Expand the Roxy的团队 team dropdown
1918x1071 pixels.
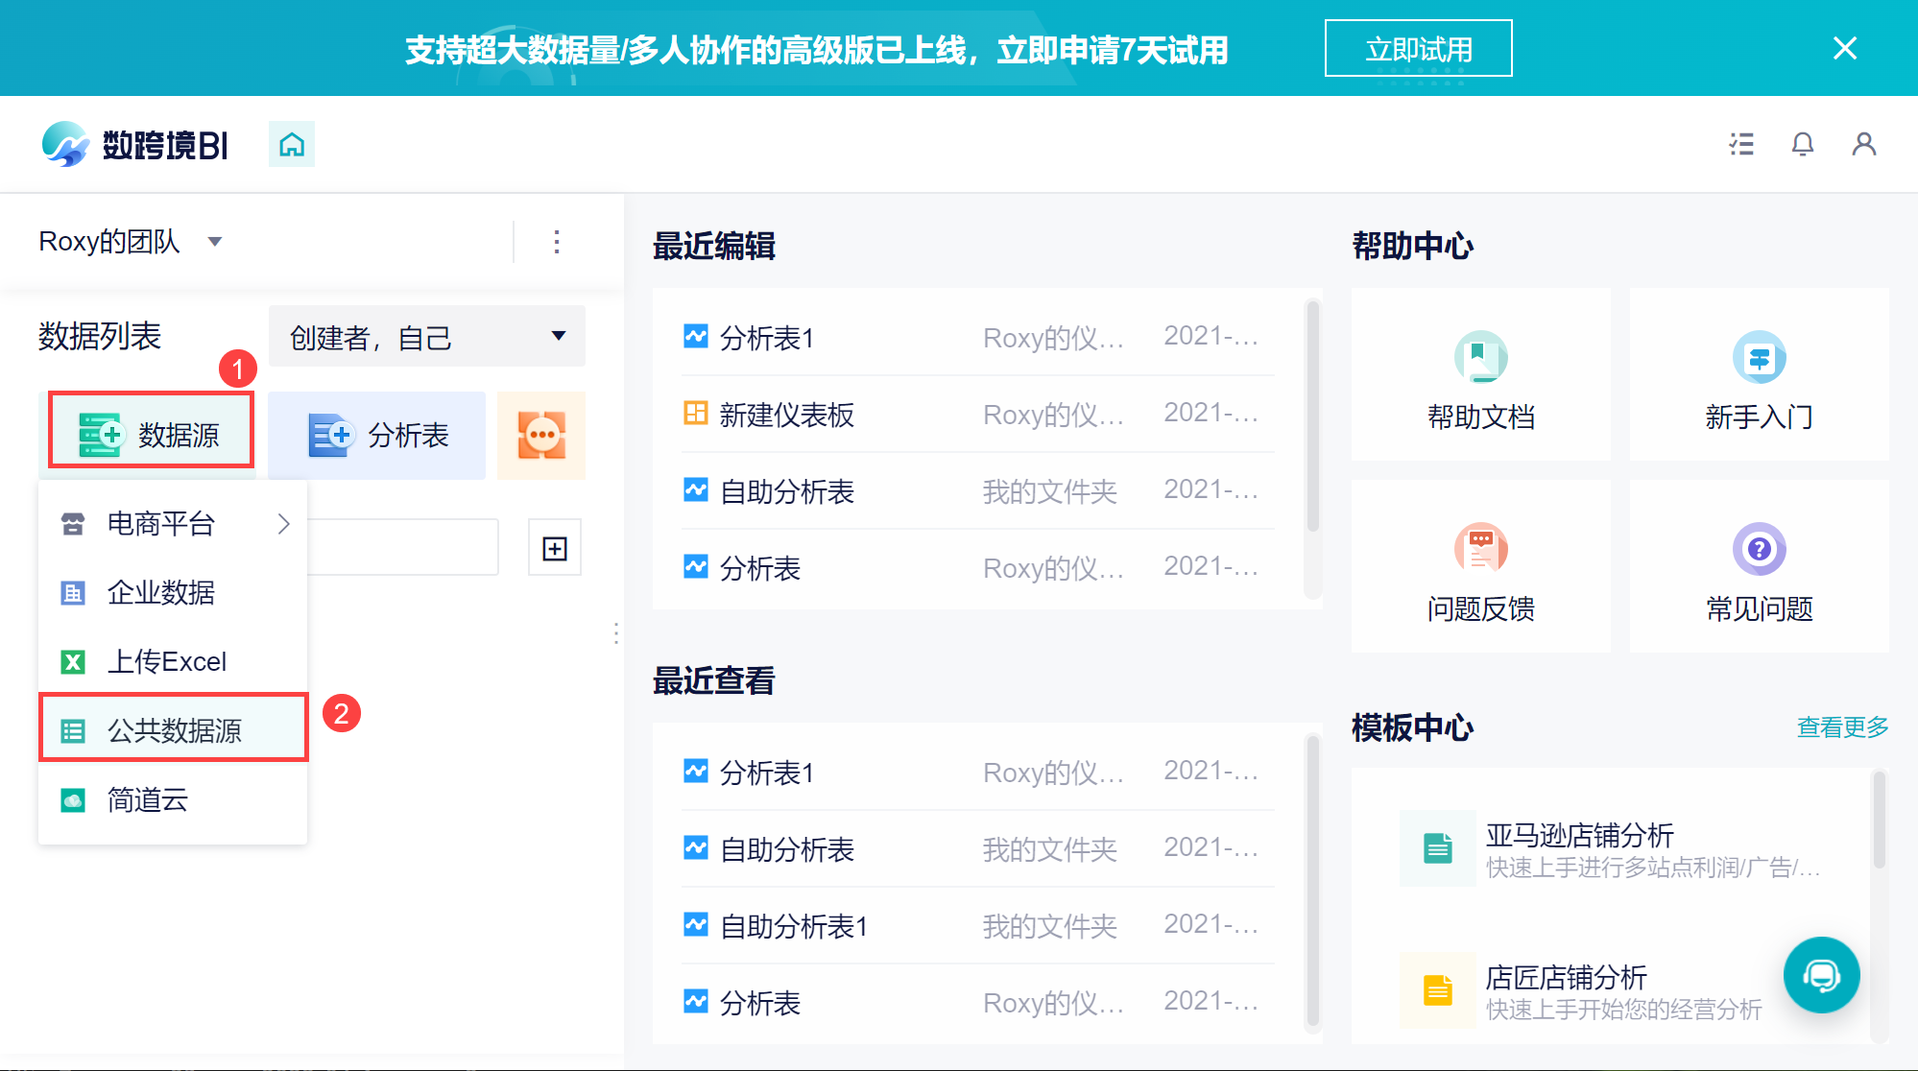pyautogui.click(x=215, y=242)
